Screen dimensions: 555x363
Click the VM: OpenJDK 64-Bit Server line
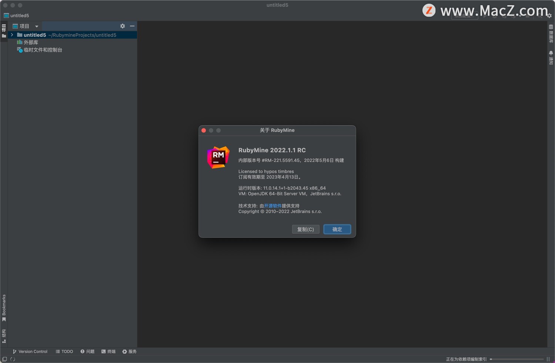pos(290,194)
